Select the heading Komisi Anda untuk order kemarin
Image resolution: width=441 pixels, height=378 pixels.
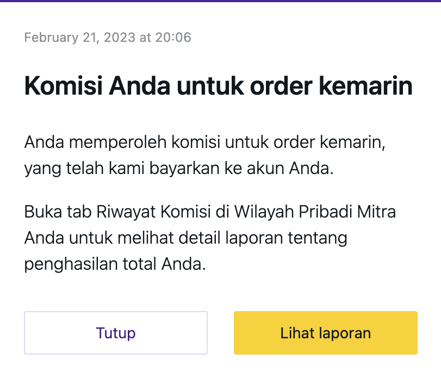218,85
